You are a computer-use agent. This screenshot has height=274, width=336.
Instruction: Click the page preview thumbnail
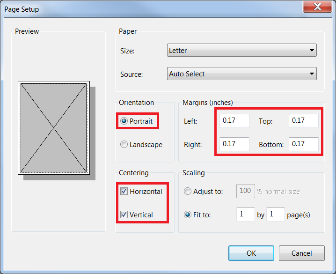54,128
